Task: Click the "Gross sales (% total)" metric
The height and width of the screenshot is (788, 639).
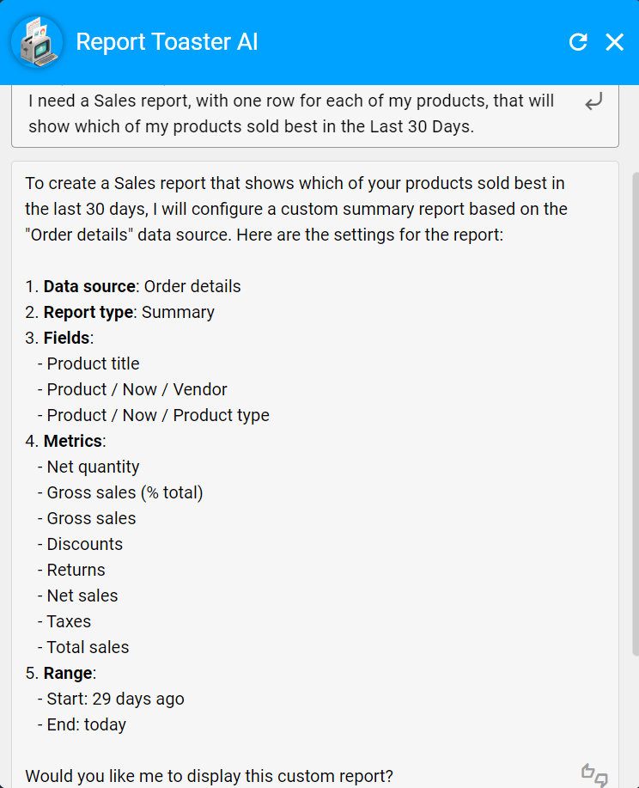Action: (125, 492)
